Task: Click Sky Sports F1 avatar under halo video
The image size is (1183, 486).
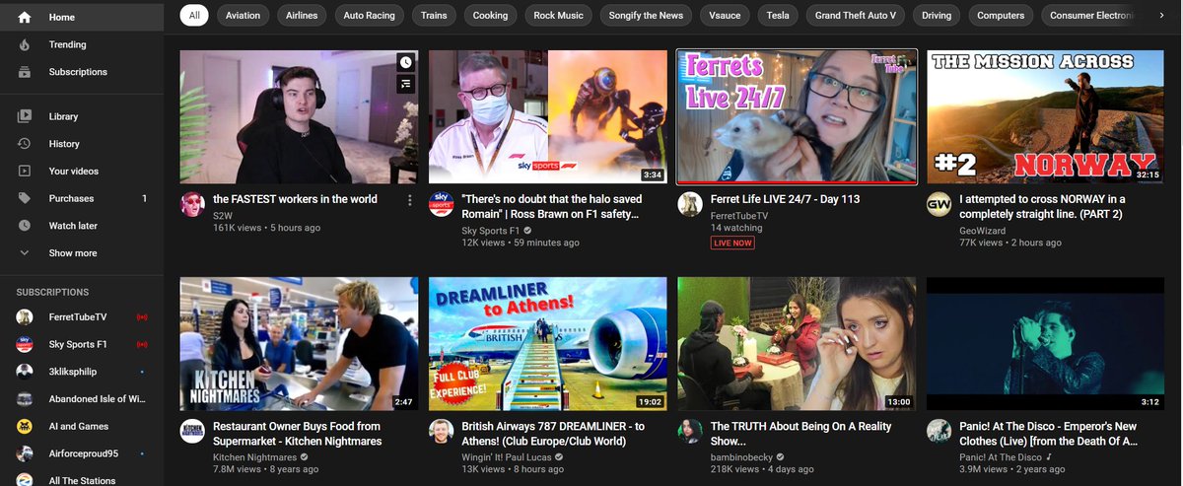Action: [441, 204]
